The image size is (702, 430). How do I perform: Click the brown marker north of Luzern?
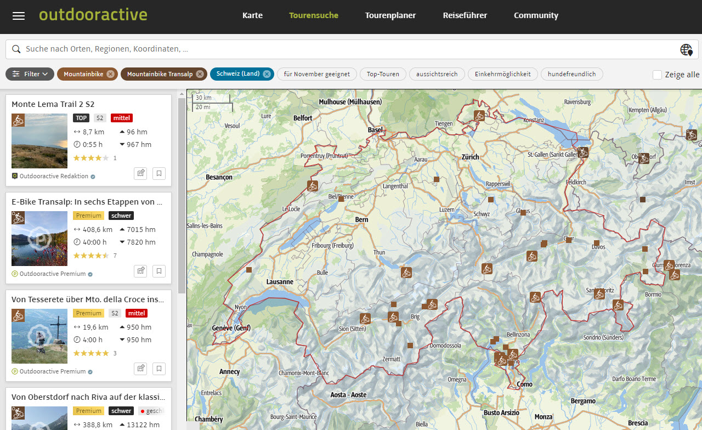point(437,179)
